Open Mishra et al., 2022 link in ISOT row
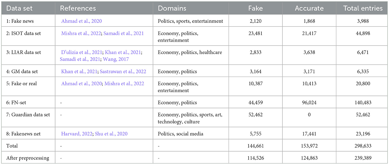This screenshot has width=389, height=165. [x=81, y=33]
